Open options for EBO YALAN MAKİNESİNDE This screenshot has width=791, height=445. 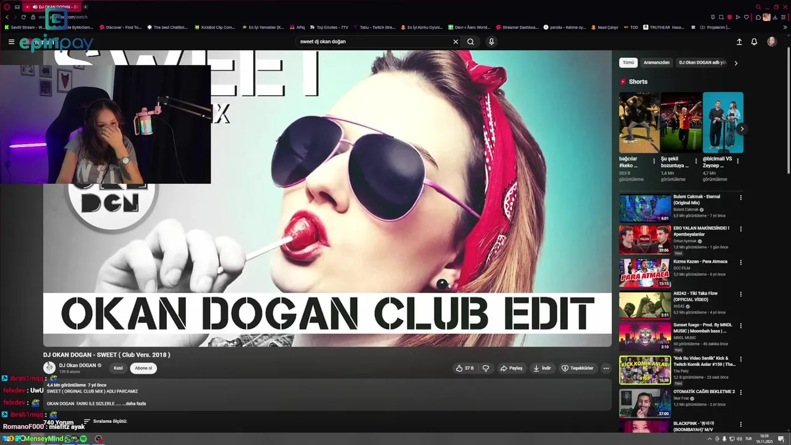point(741,230)
